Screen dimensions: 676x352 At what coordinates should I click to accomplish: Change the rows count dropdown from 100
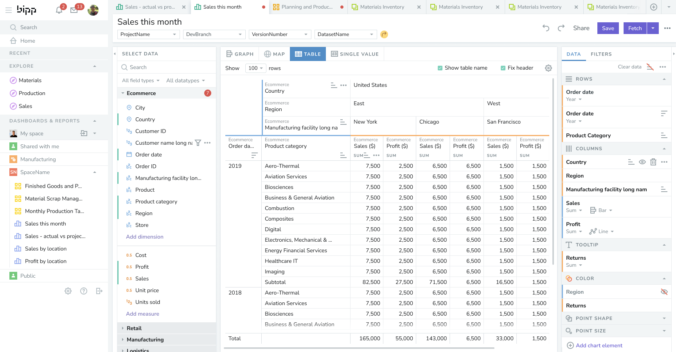pyautogui.click(x=255, y=68)
